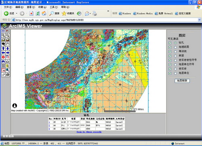Open the 查看 menu
This screenshot has width=202, height=146.
coord(31,7)
